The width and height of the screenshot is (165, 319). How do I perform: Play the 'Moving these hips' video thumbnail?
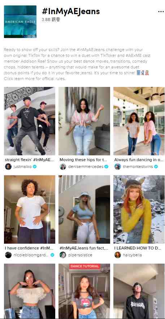coord(84,121)
